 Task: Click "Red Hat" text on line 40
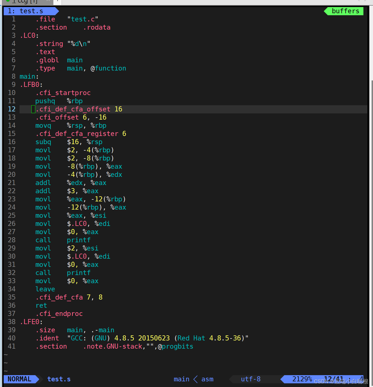point(191,338)
